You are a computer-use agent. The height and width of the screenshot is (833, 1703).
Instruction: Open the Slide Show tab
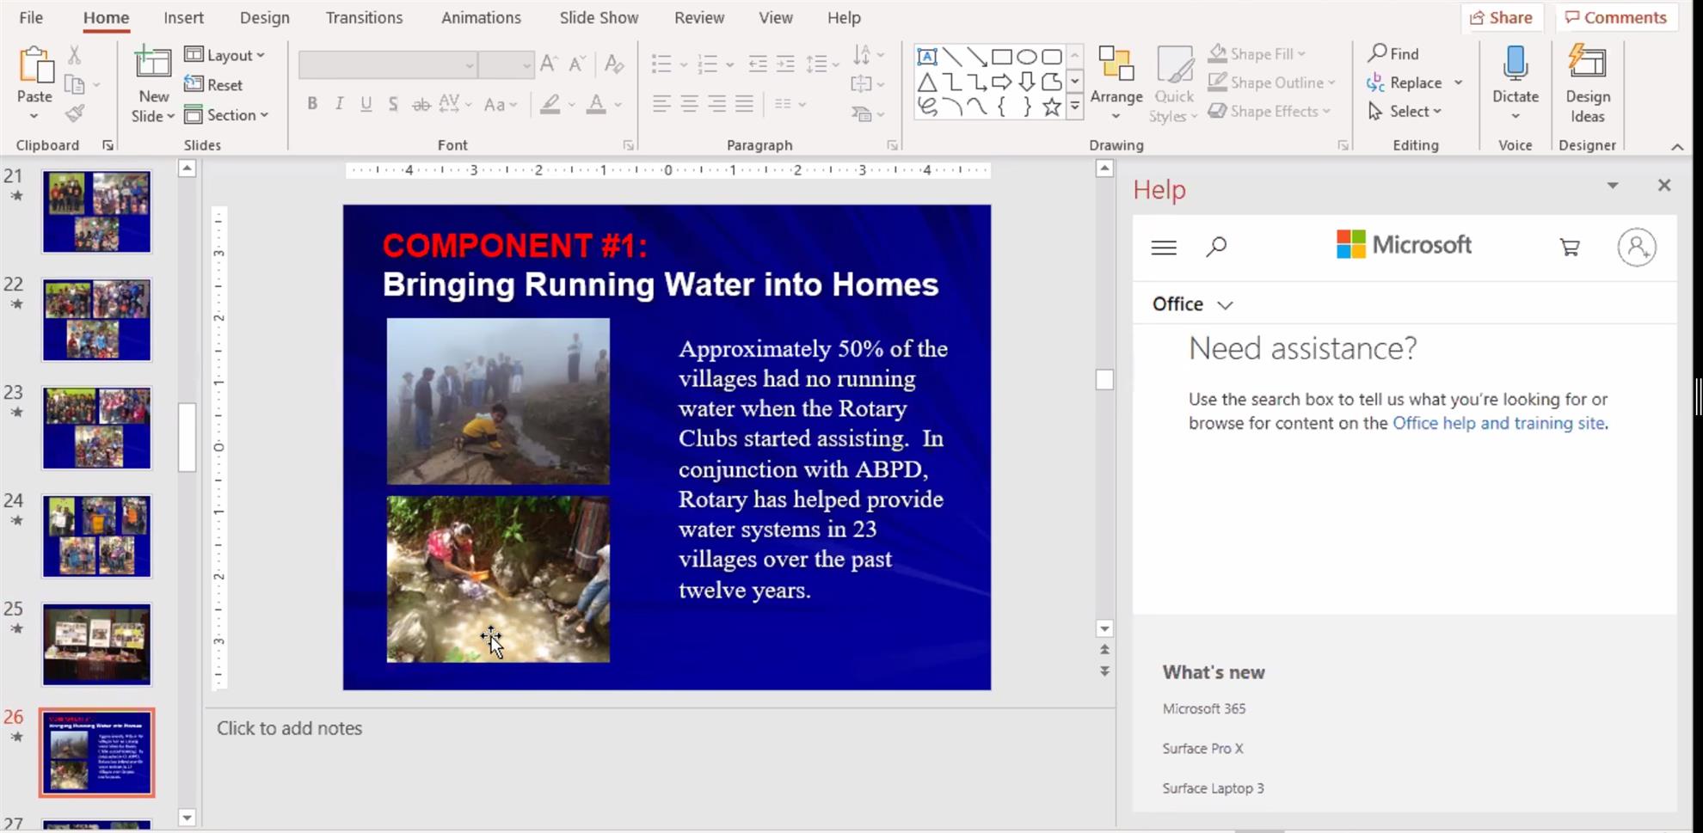click(599, 17)
